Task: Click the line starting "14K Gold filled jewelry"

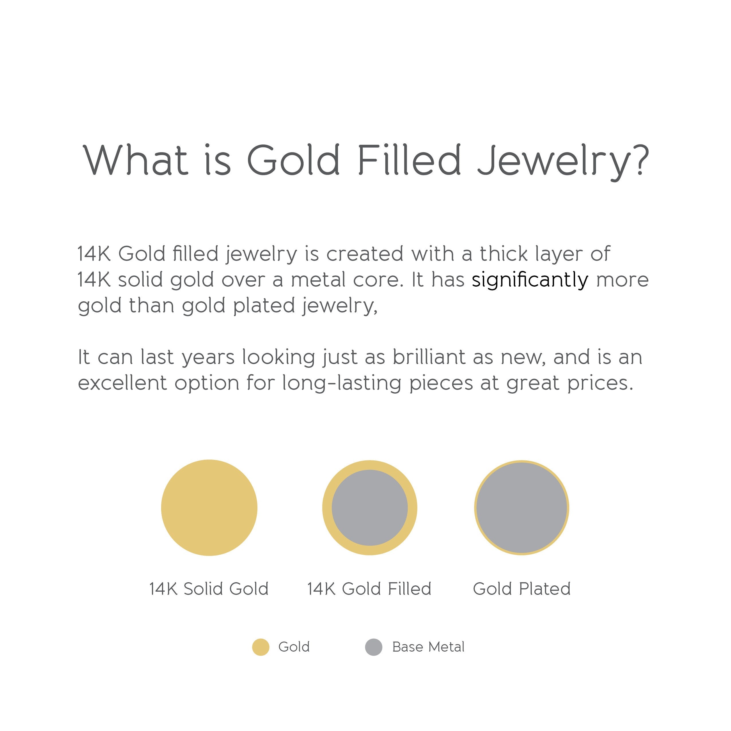Action: pyautogui.click(x=343, y=253)
